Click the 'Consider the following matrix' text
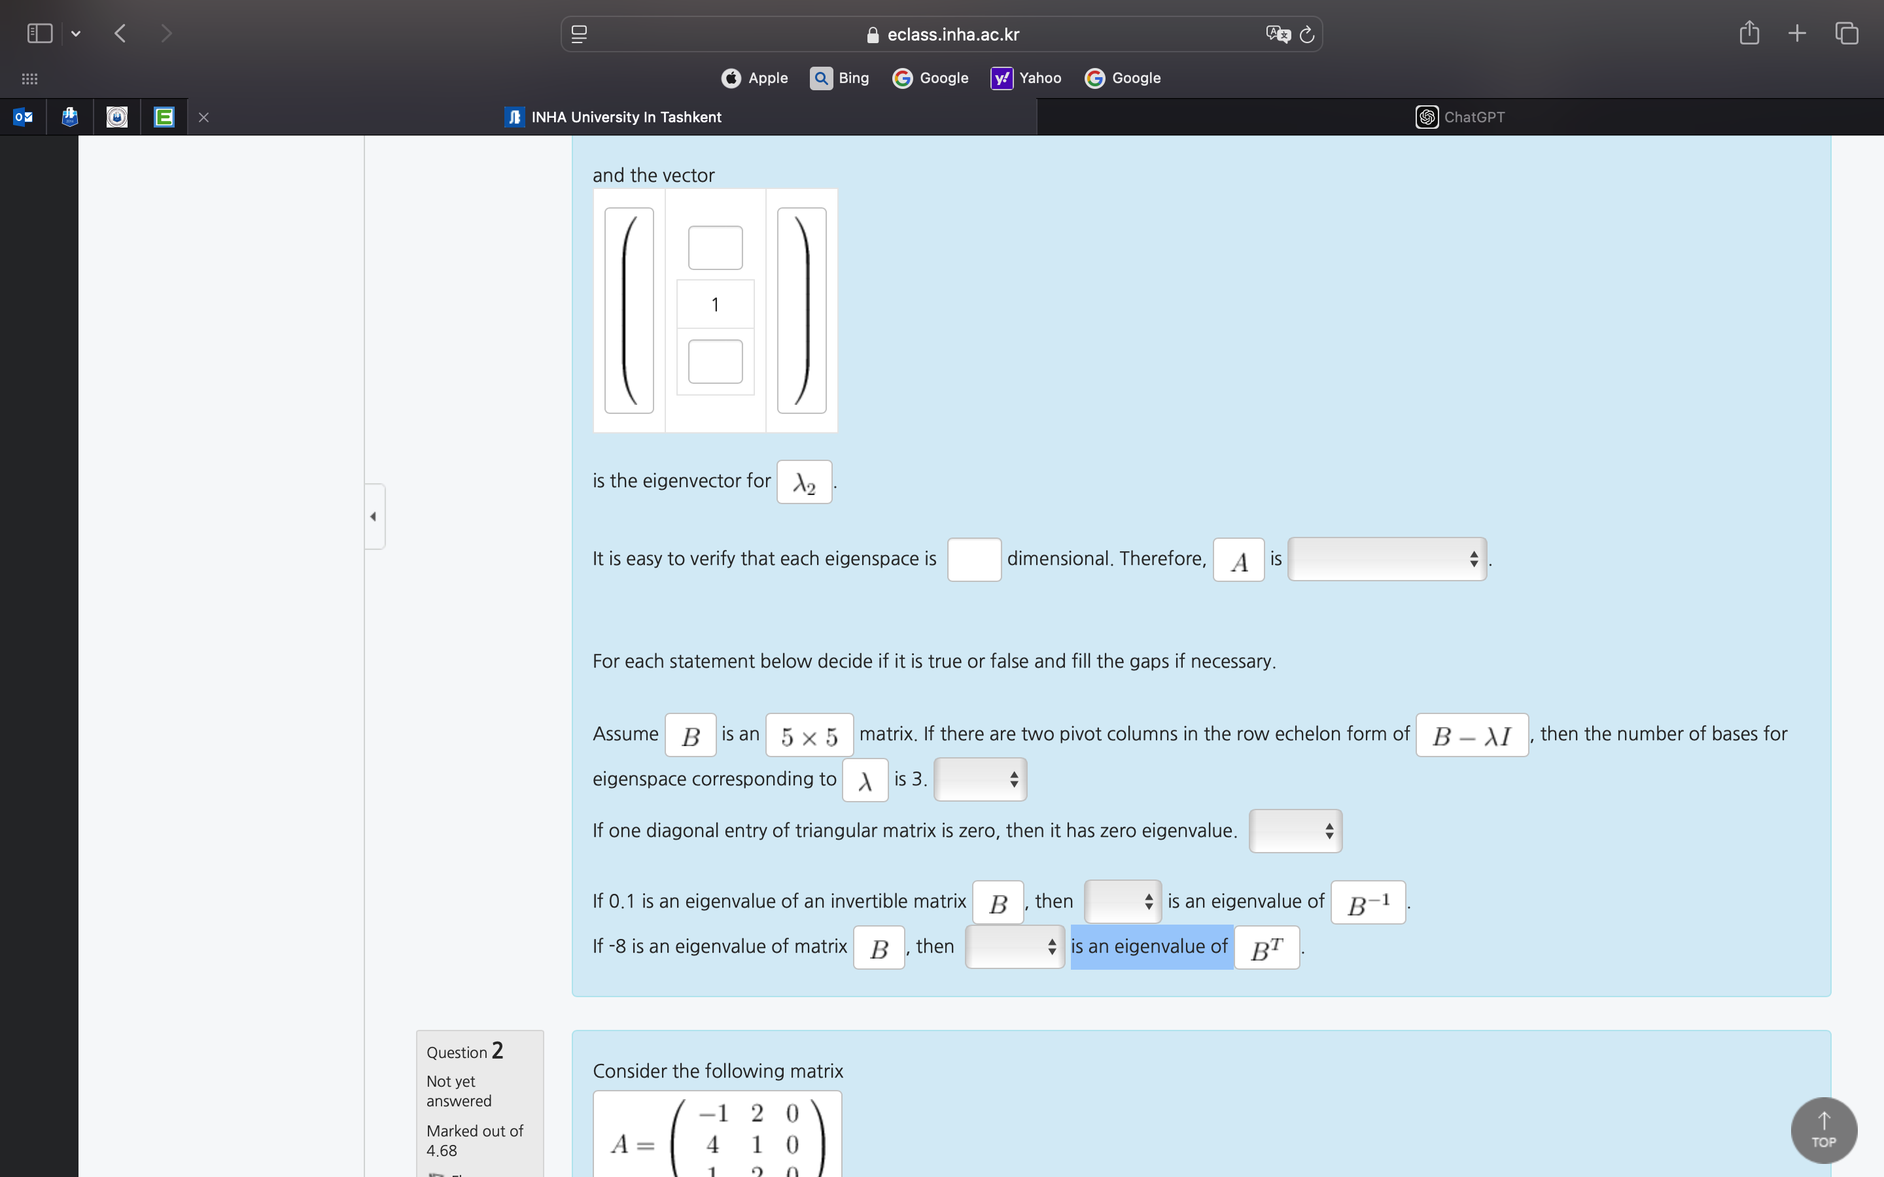The width and height of the screenshot is (1884, 1177). pos(718,1070)
